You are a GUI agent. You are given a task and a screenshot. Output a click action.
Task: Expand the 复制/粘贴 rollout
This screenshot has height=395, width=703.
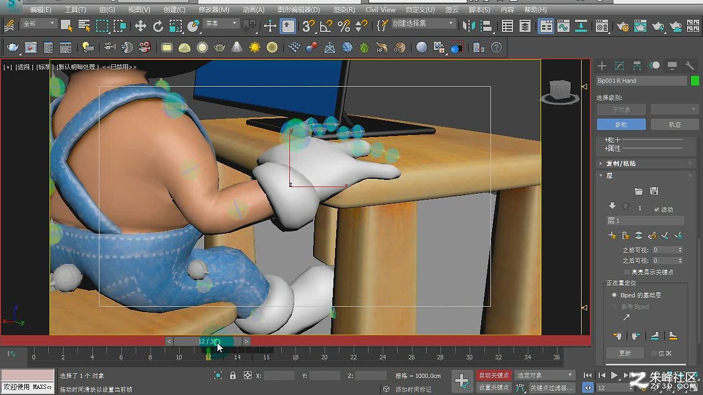[621, 163]
